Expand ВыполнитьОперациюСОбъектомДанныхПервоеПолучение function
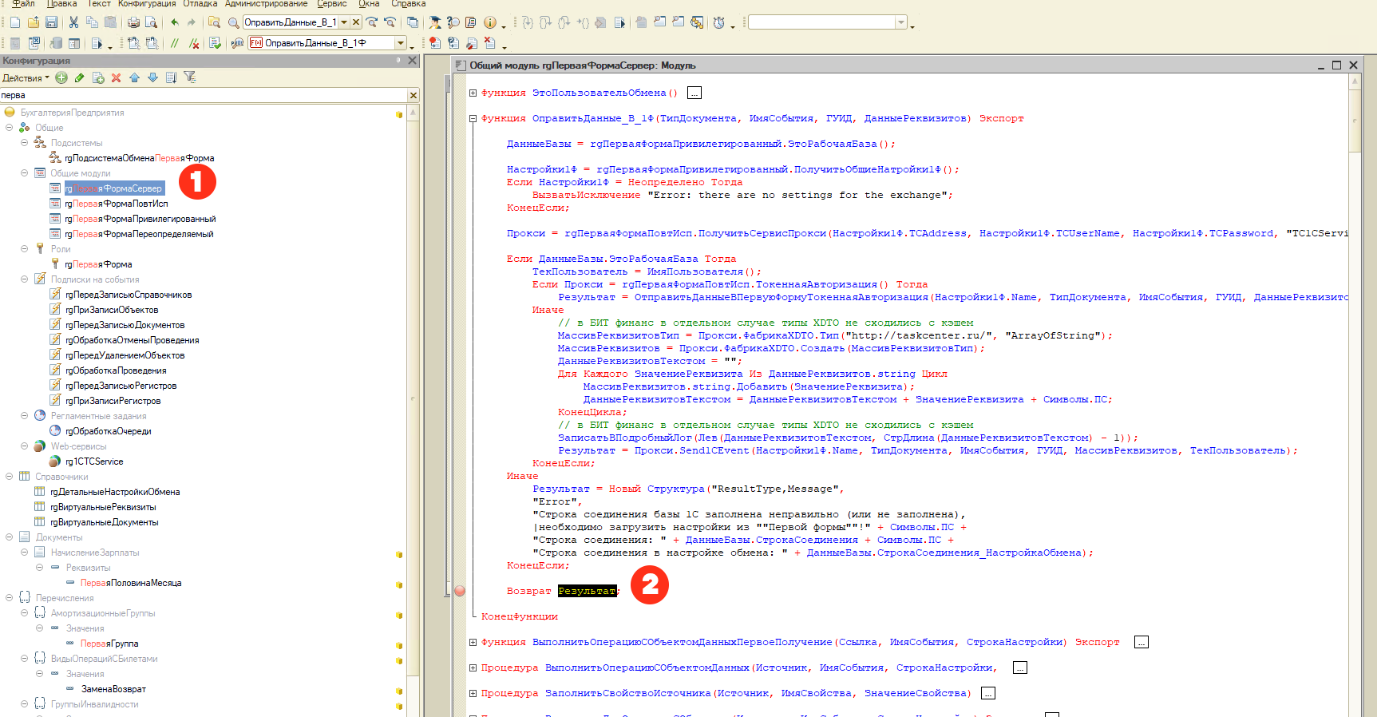Image resolution: width=1377 pixels, height=717 pixels. [473, 642]
